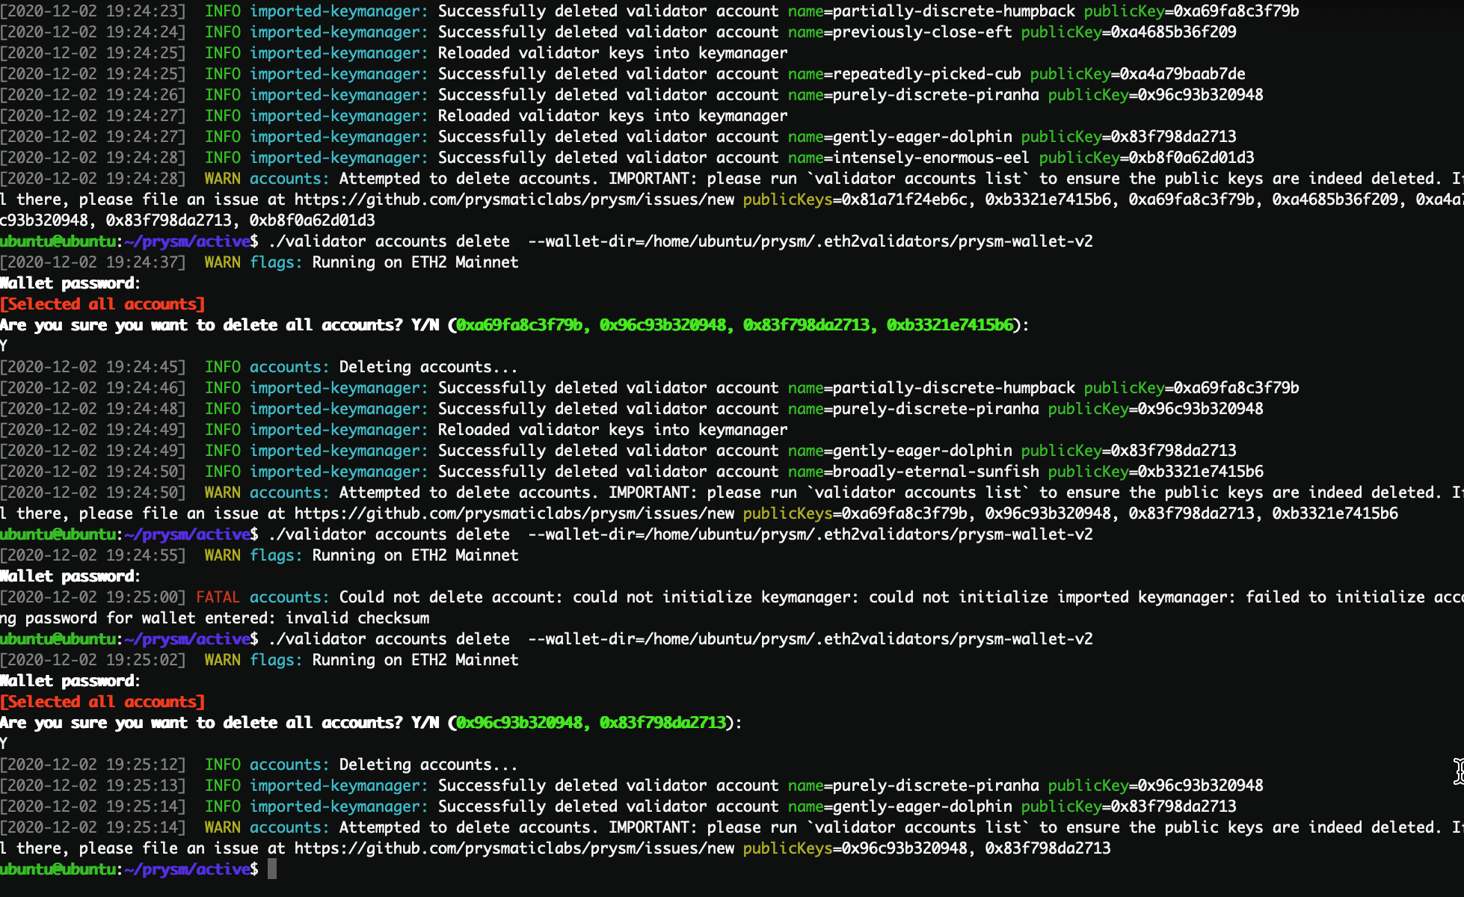Screen dimensions: 1464x897
Task: Click the timestamp [2020-12-02 19:25:13]
Action: tap(93, 786)
